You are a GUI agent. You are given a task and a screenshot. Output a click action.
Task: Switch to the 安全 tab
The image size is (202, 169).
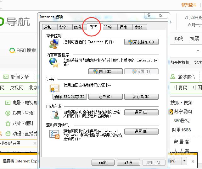pyautogui.click(x=65, y=27)
